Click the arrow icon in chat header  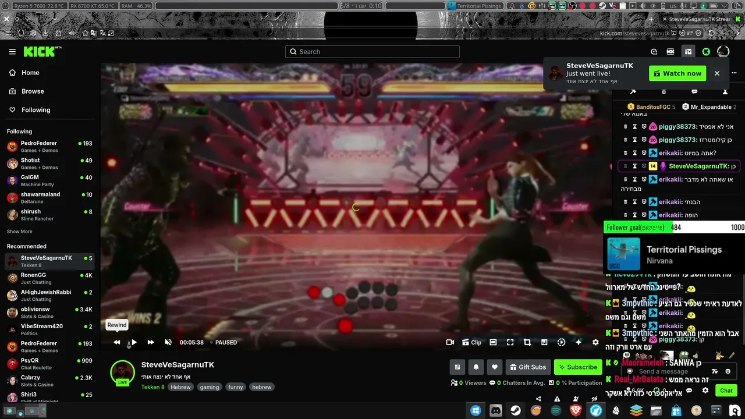633,92
